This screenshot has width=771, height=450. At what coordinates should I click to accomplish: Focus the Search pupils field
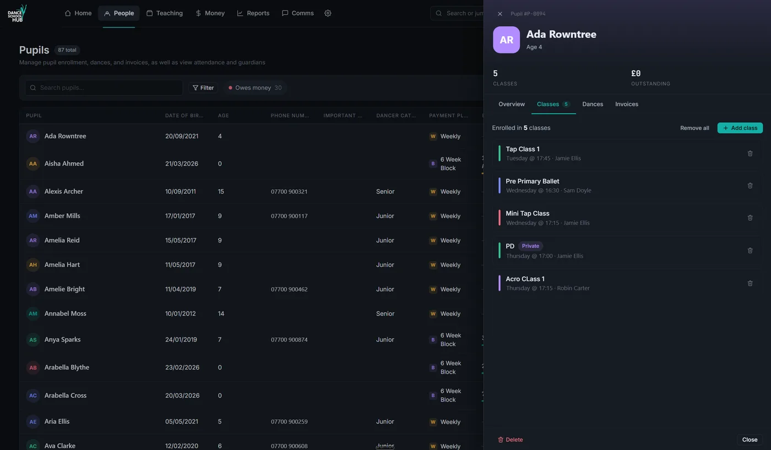(104, 87)
